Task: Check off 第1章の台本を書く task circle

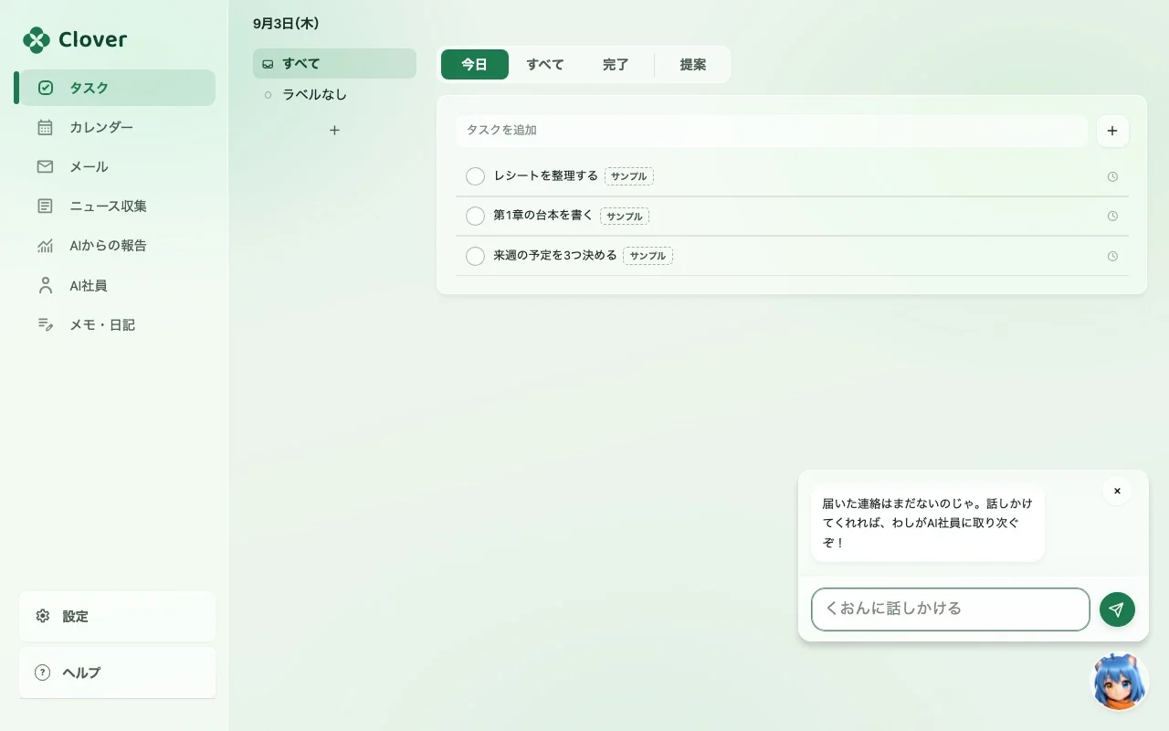Action: [475, 216]
